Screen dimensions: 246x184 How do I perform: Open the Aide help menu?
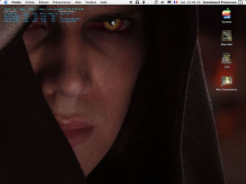click(103, 2)
